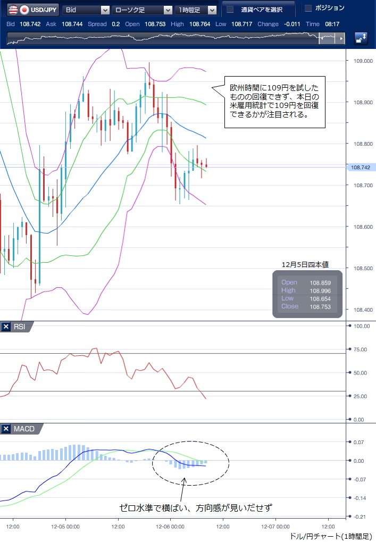
Task: Click the current price tag 108.742
Action: point(362,167)
